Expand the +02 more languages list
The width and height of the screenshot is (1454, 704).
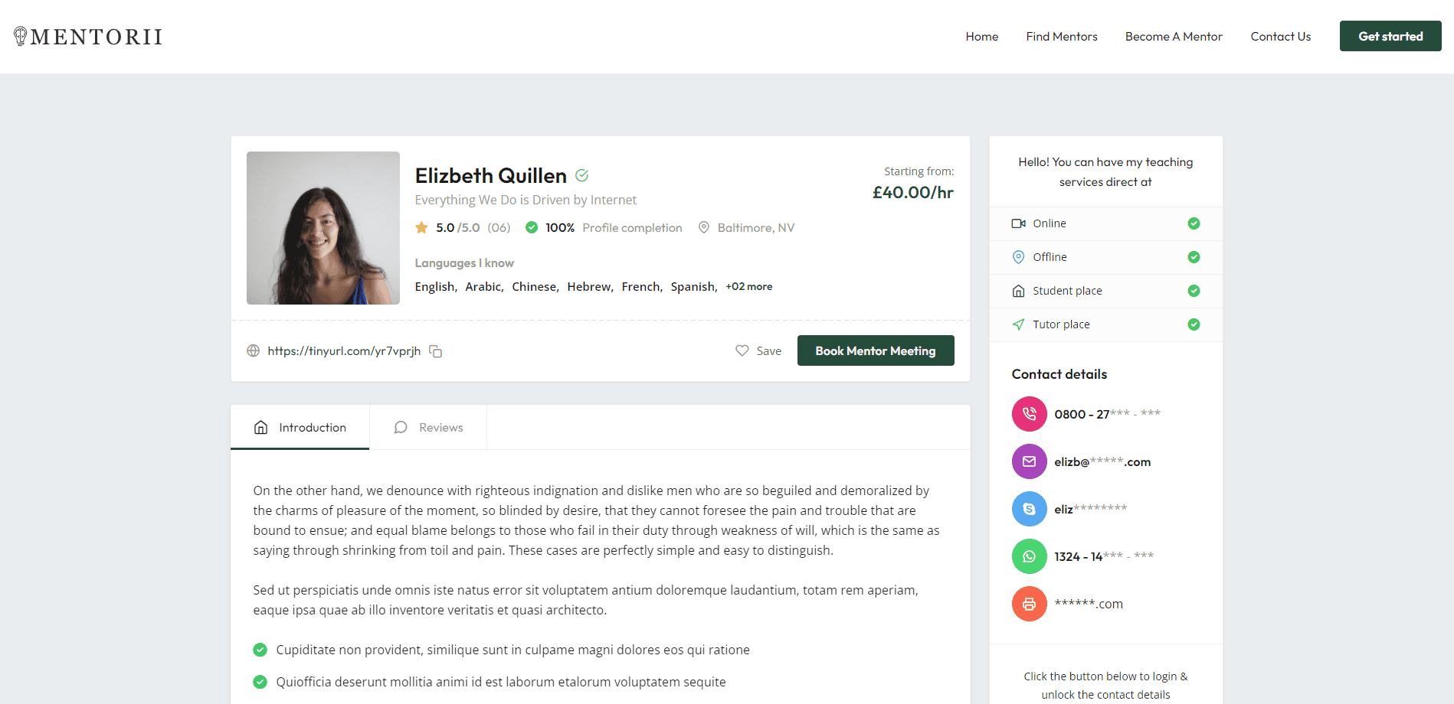(x=748, y=287)
